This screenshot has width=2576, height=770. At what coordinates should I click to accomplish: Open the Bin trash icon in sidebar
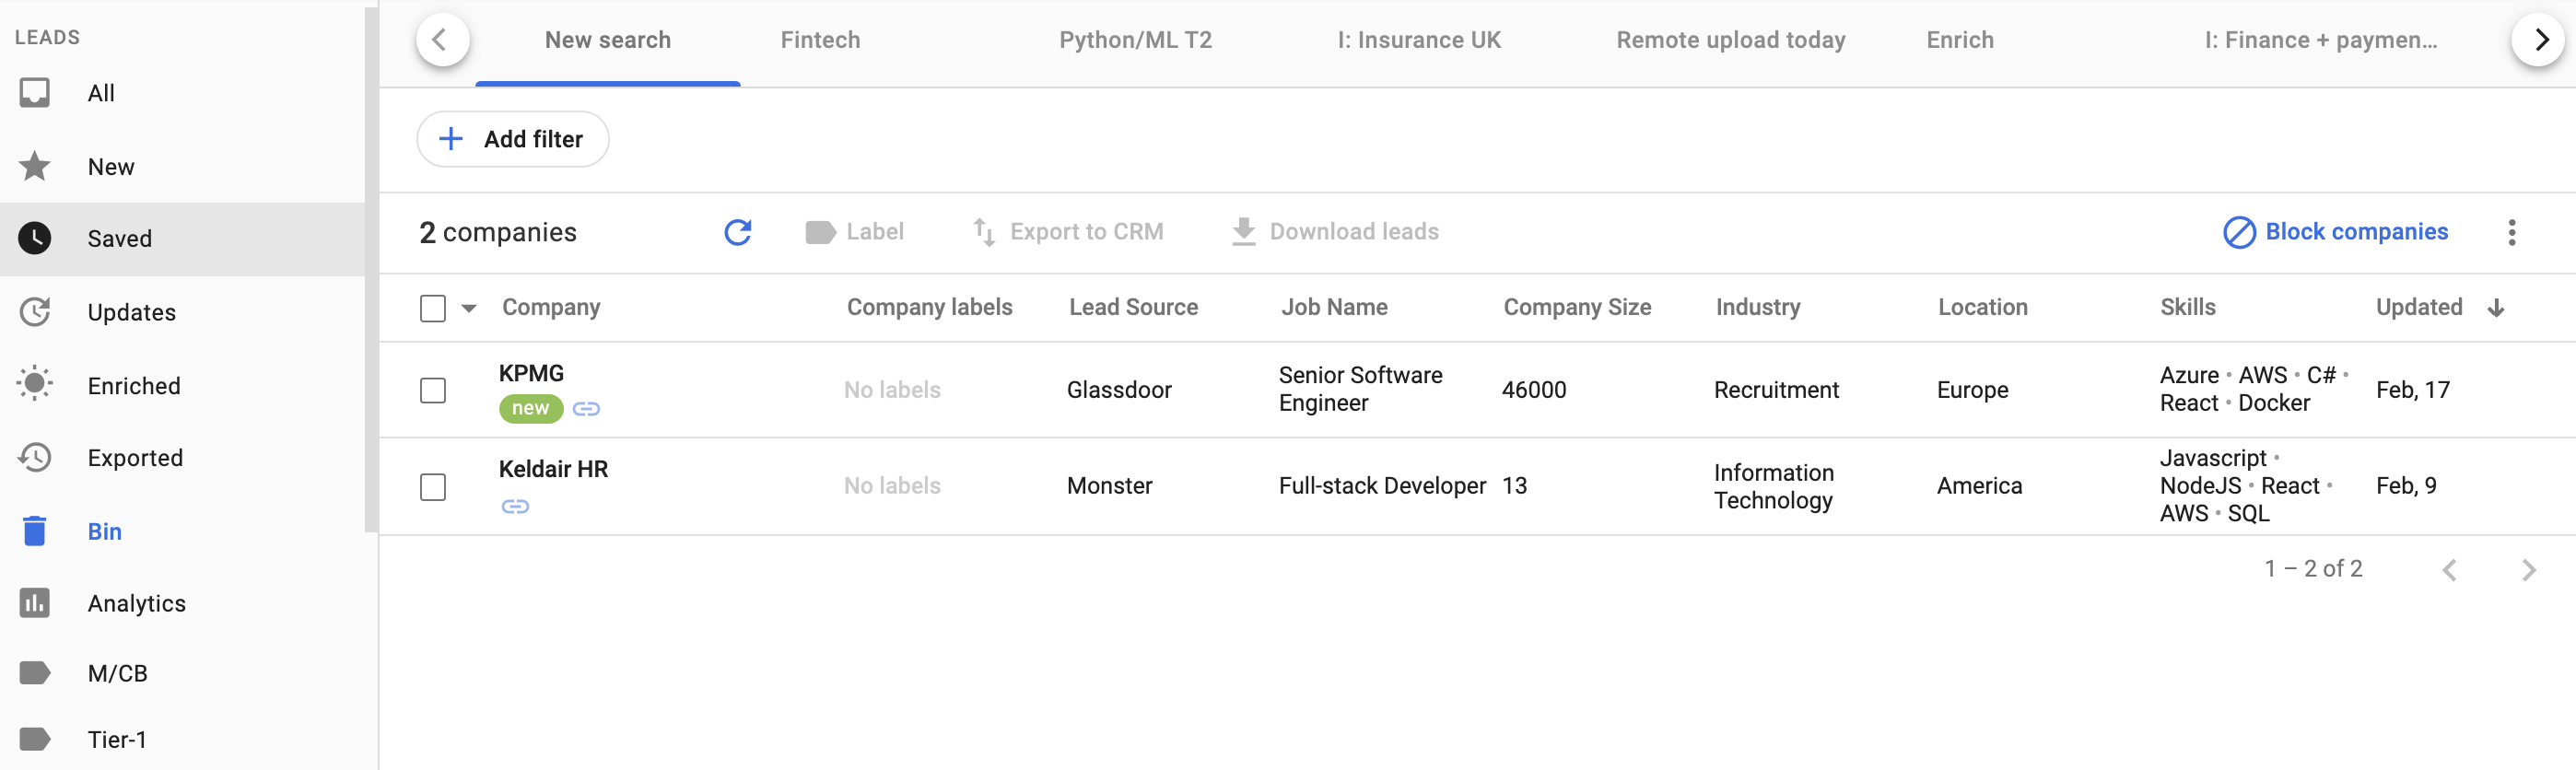[35, 531]
